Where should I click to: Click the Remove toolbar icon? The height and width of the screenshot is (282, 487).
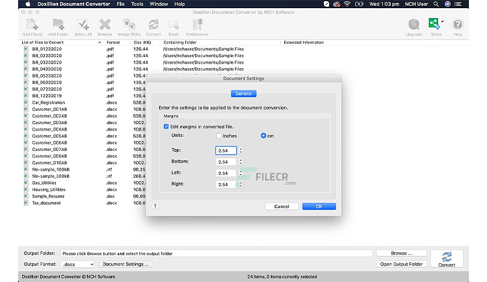pos(105,27)
